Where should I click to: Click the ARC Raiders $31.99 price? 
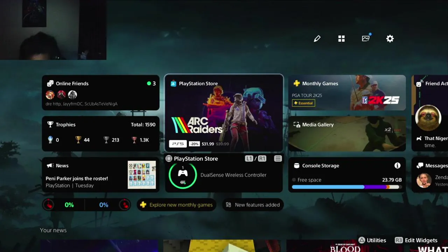[x=208, y=144]
